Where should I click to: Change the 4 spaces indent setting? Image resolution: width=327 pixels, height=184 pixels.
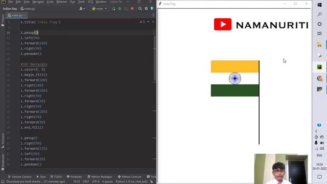[107, 182]
